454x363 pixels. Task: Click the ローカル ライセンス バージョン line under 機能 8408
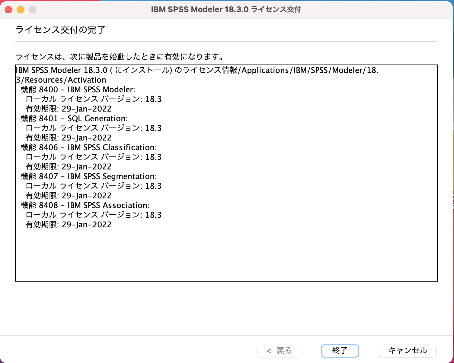pyautogui.click(x=94, y=215)
